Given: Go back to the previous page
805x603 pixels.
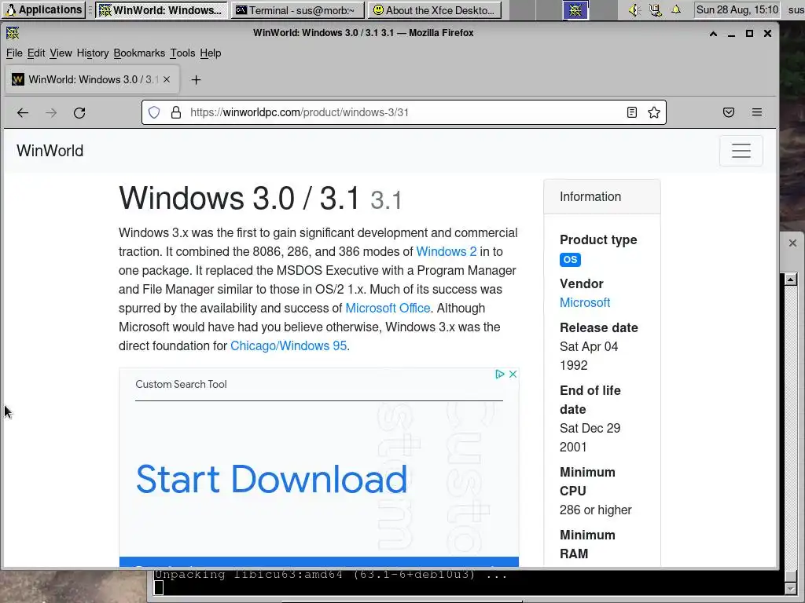Looking at the screenshot, I should (23, 113).
